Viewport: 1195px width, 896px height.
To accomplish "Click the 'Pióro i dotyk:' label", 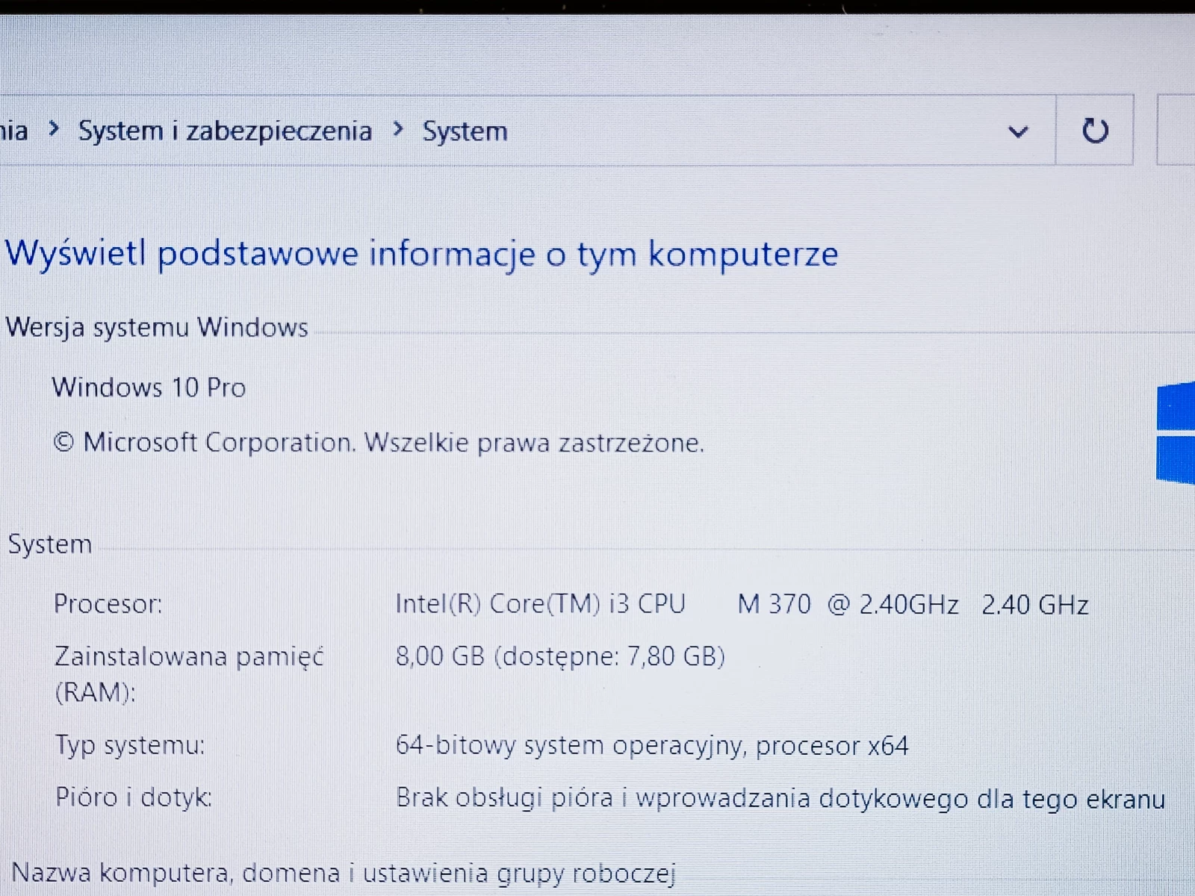I will point(134,797).
